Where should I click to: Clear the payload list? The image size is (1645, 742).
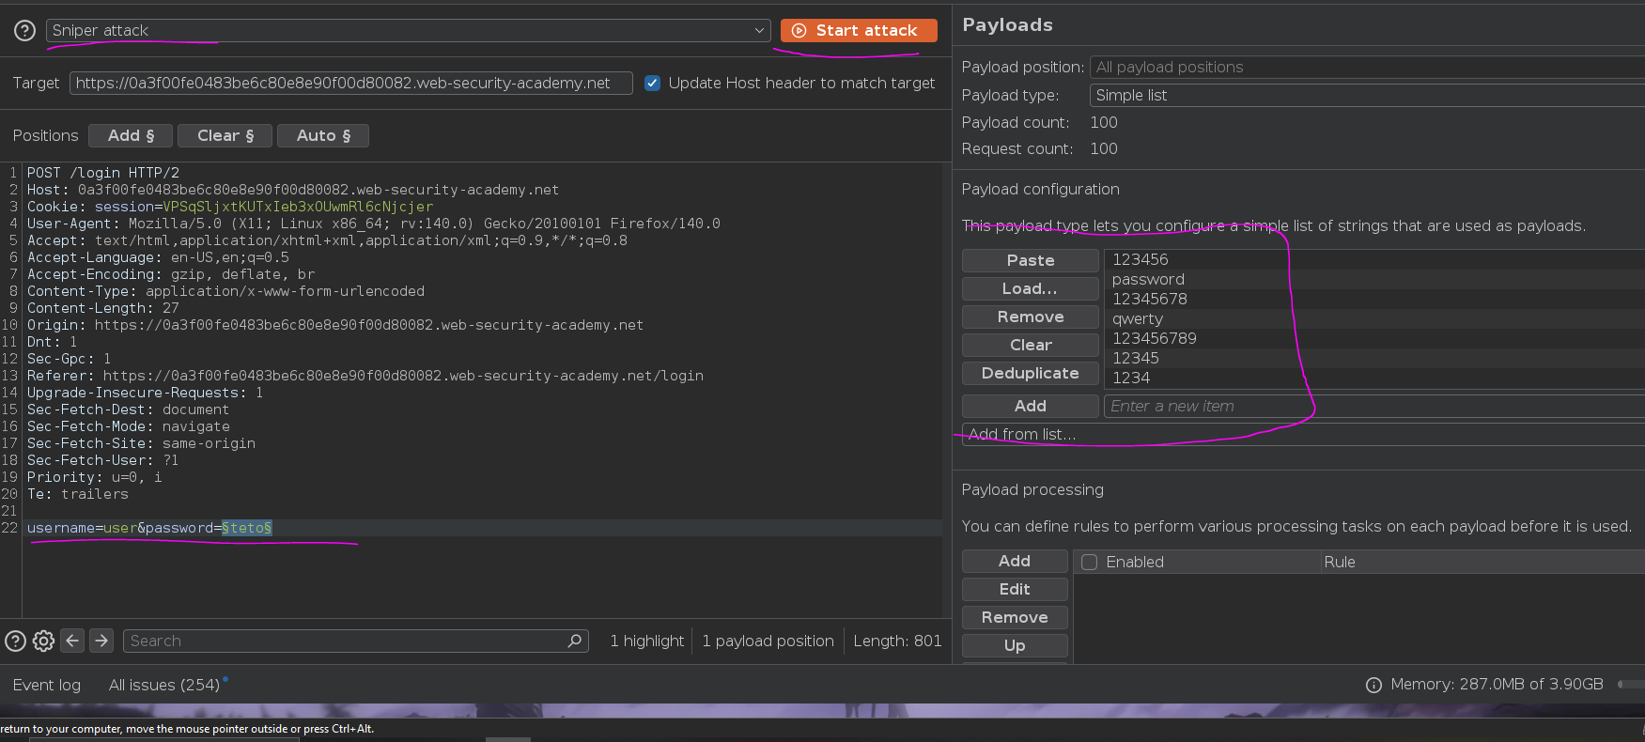coord(1031,345)
